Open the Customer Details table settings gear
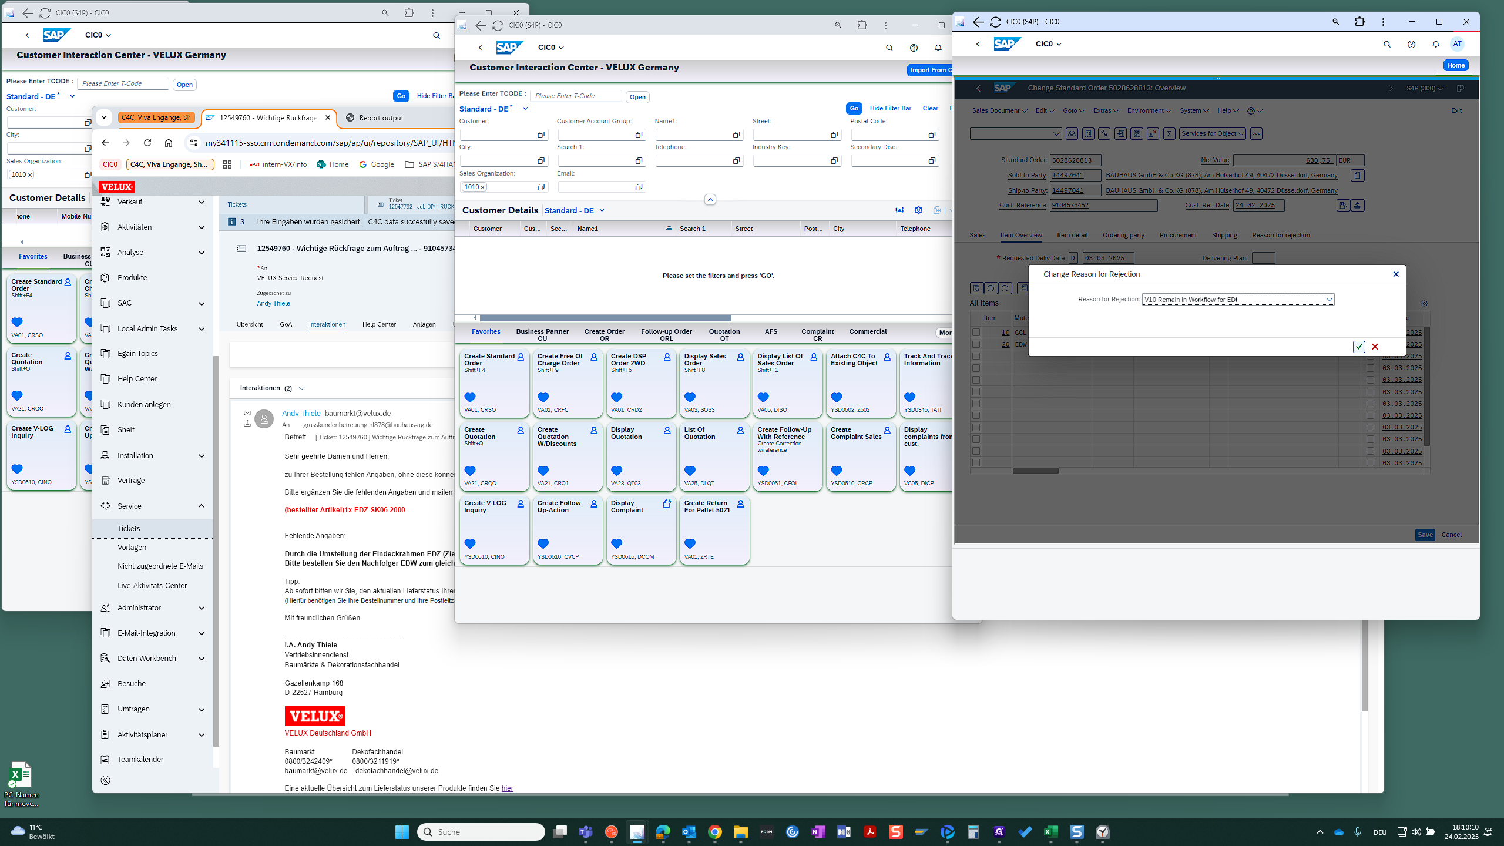 [918, 210]
